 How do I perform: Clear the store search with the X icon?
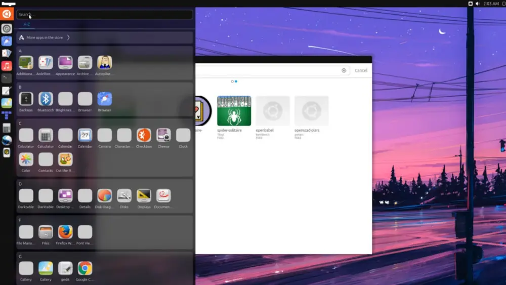click(344, 70)
